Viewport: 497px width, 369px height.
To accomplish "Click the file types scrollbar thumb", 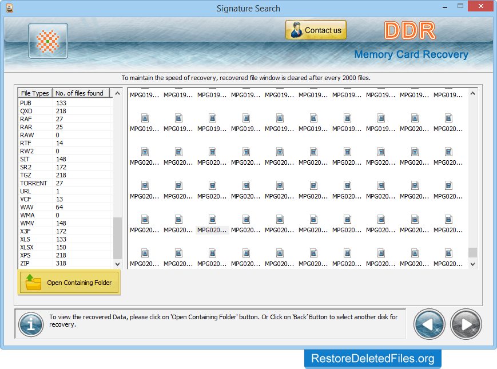I will 118,238.
